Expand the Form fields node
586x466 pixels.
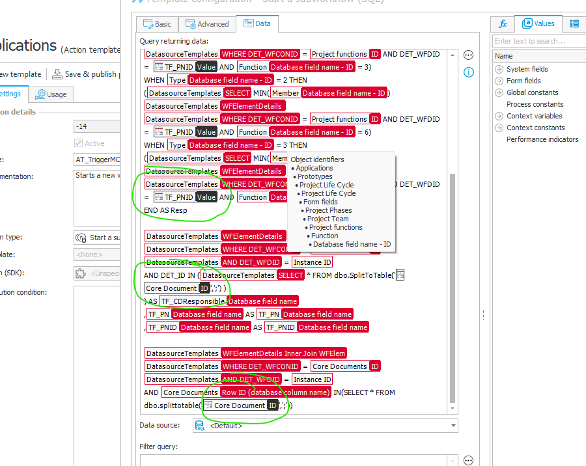coord(499,81)
